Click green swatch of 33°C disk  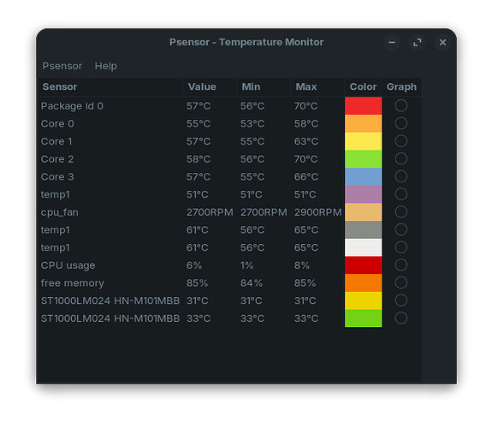[x=364, y=318]
